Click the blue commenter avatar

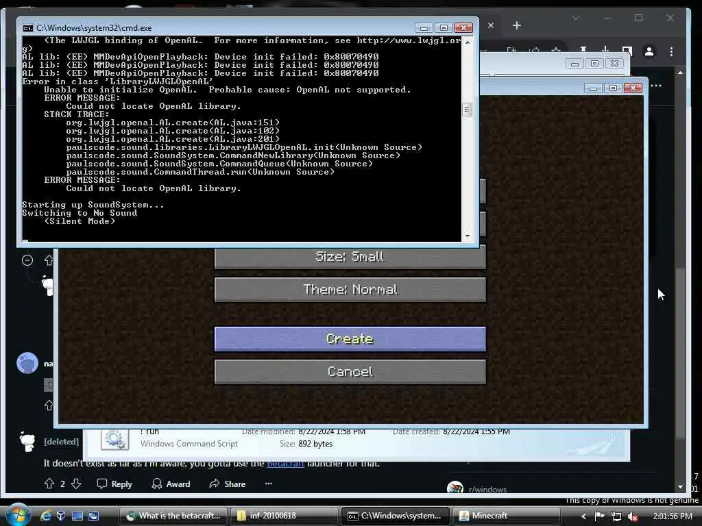click(x=27, y=363)
